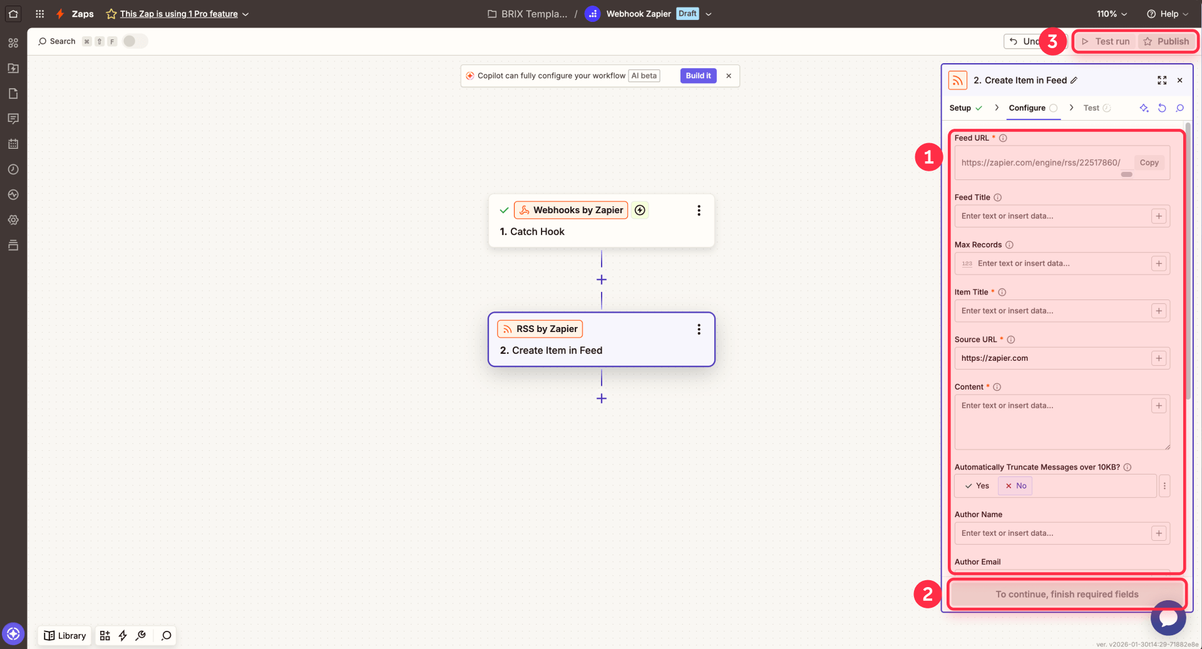Insert data into the Source URL field
This screenshot has height=649, width=1202.
pyautogui.click(x=1159, y=358)
